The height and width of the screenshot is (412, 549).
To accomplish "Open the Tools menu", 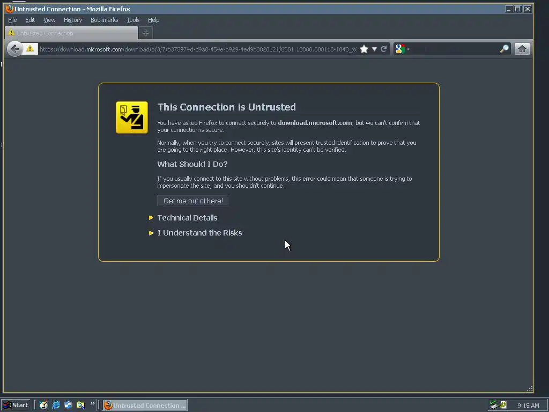I will point(133,20).
